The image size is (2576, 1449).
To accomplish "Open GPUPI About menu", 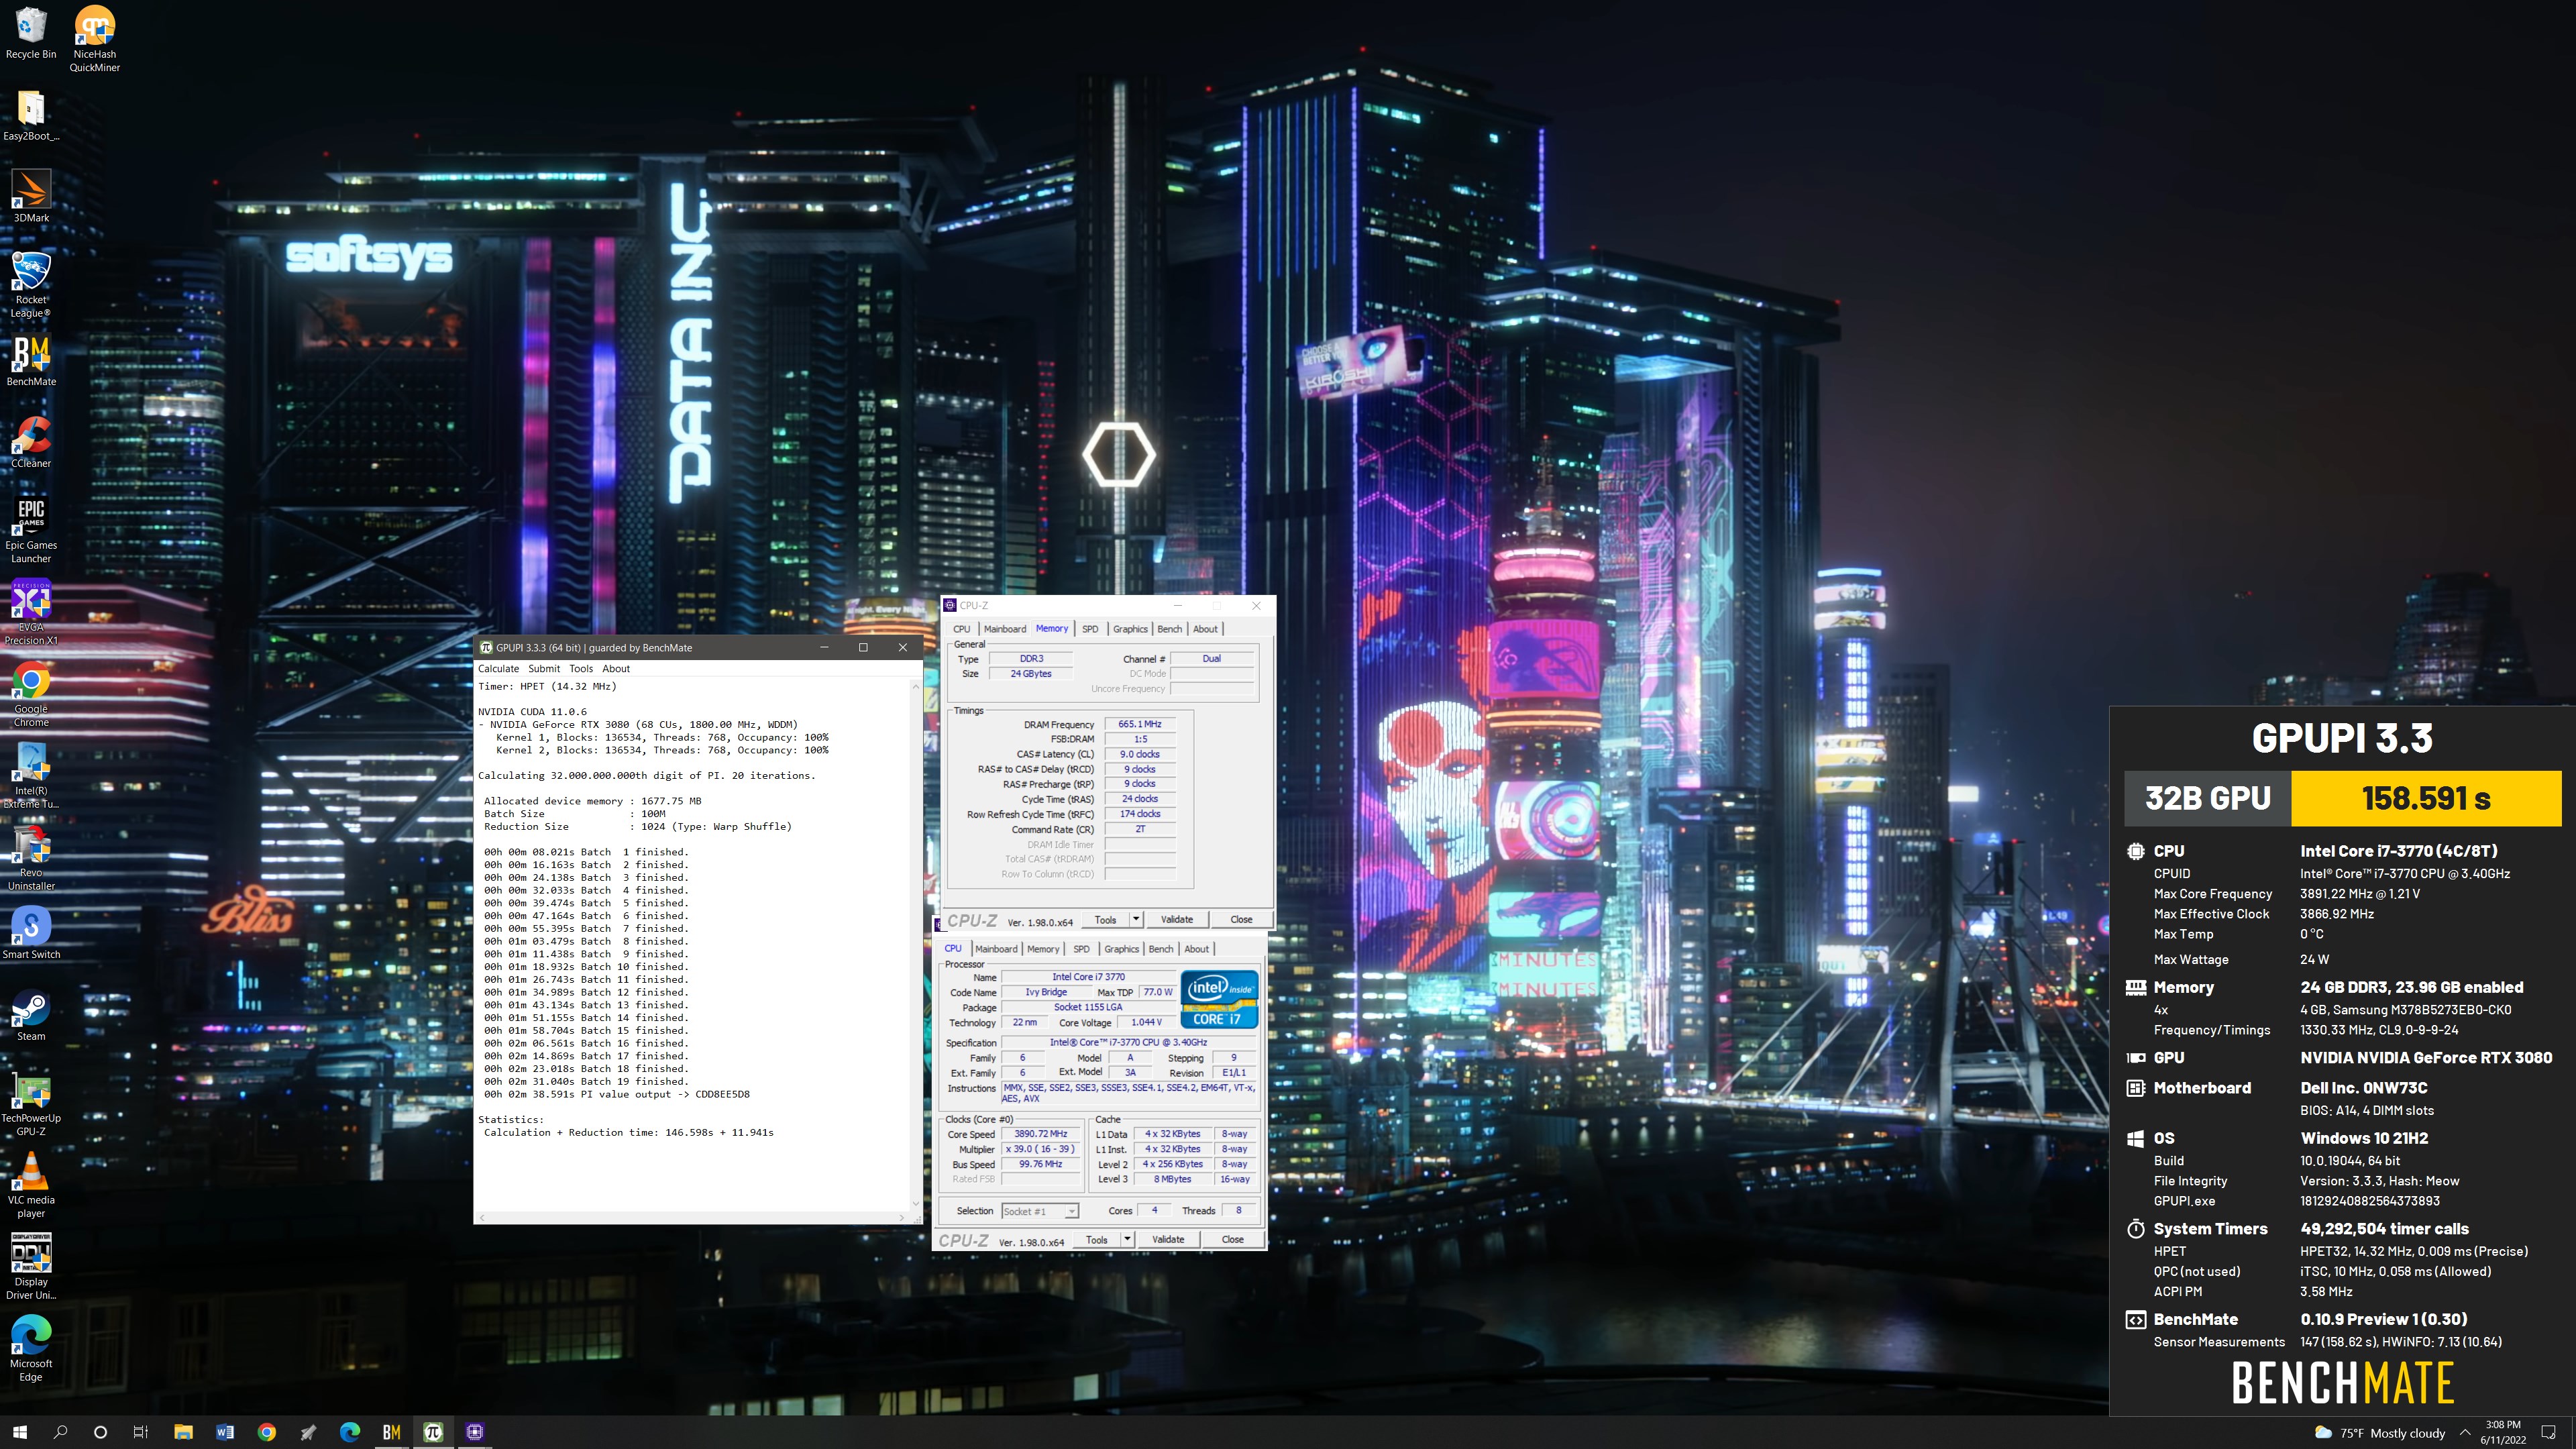I will point(616,668).
